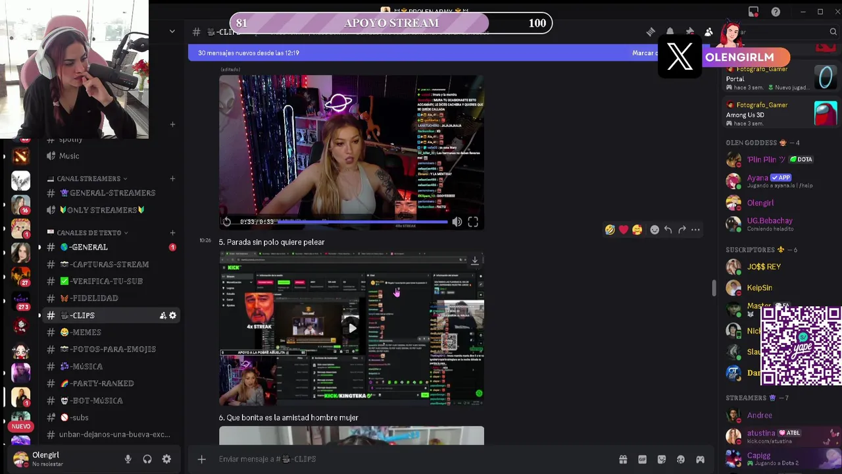Open member UG.Bebachay profile
Viewport: 842px width, 474px height.
(x=780, y=224)
